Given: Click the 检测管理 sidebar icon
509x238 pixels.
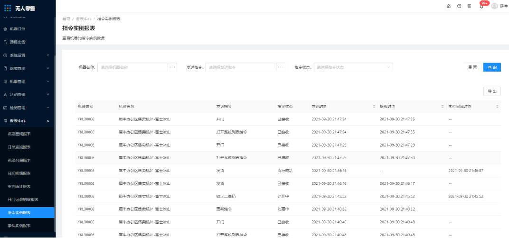Looking at the screenshot, I should [x=5, y=108].
